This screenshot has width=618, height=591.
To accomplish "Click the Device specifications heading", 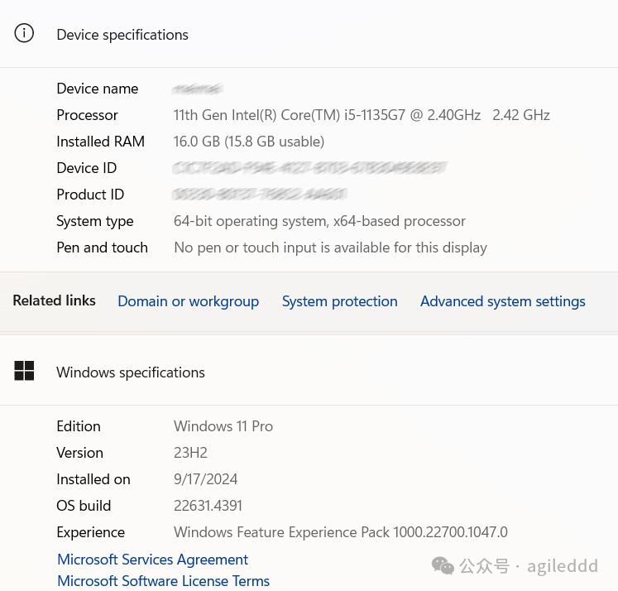I will (x=122, y=35).
